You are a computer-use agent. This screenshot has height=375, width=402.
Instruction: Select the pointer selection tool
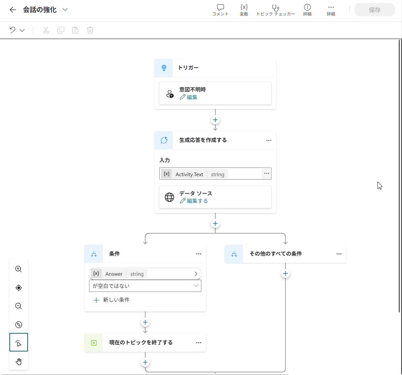click(x=19, y=342)
